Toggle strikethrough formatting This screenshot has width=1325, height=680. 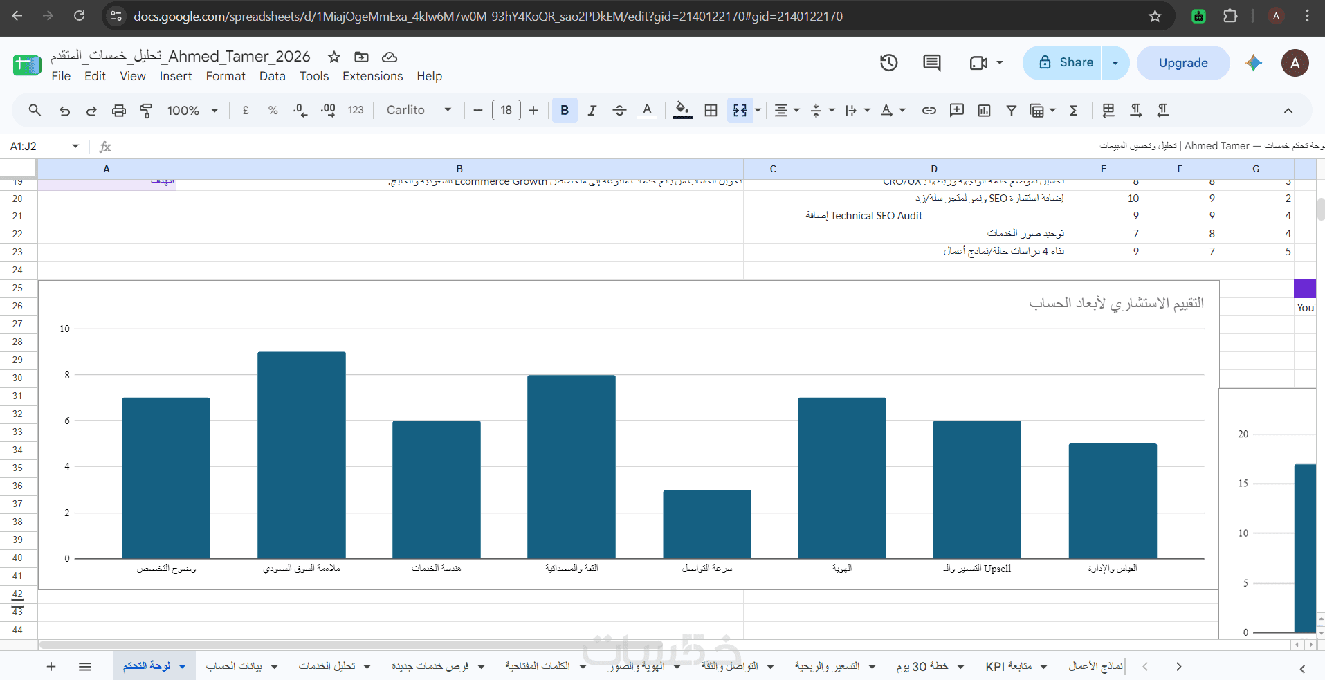619,111
